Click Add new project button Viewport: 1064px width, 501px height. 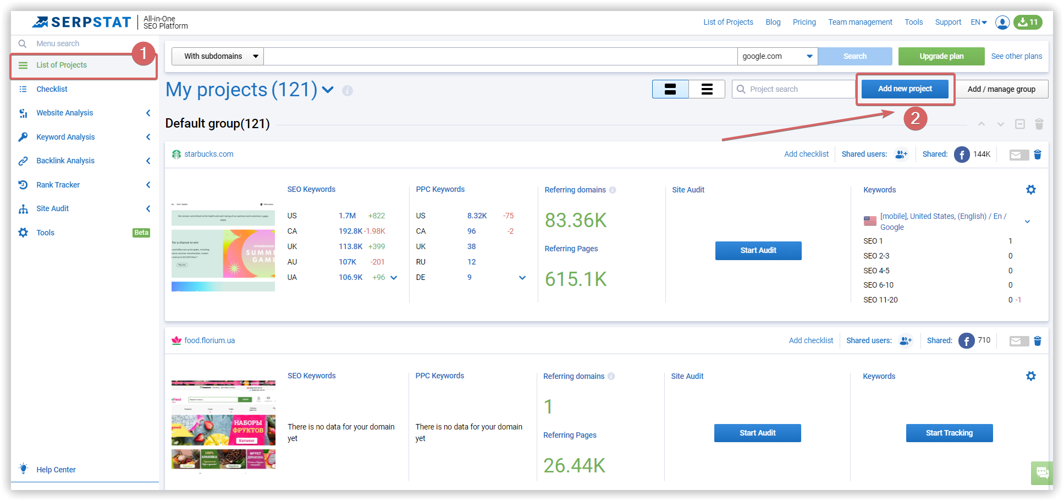905,89
